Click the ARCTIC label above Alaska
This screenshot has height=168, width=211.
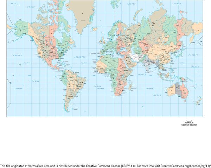(x=15, y=4)
